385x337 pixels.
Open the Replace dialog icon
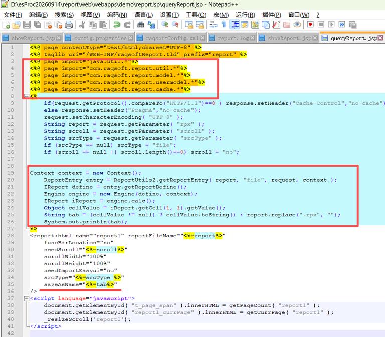point(151,25)
